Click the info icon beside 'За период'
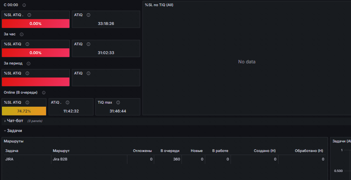The width and height of the screenshot is (351, 180). 28,64
